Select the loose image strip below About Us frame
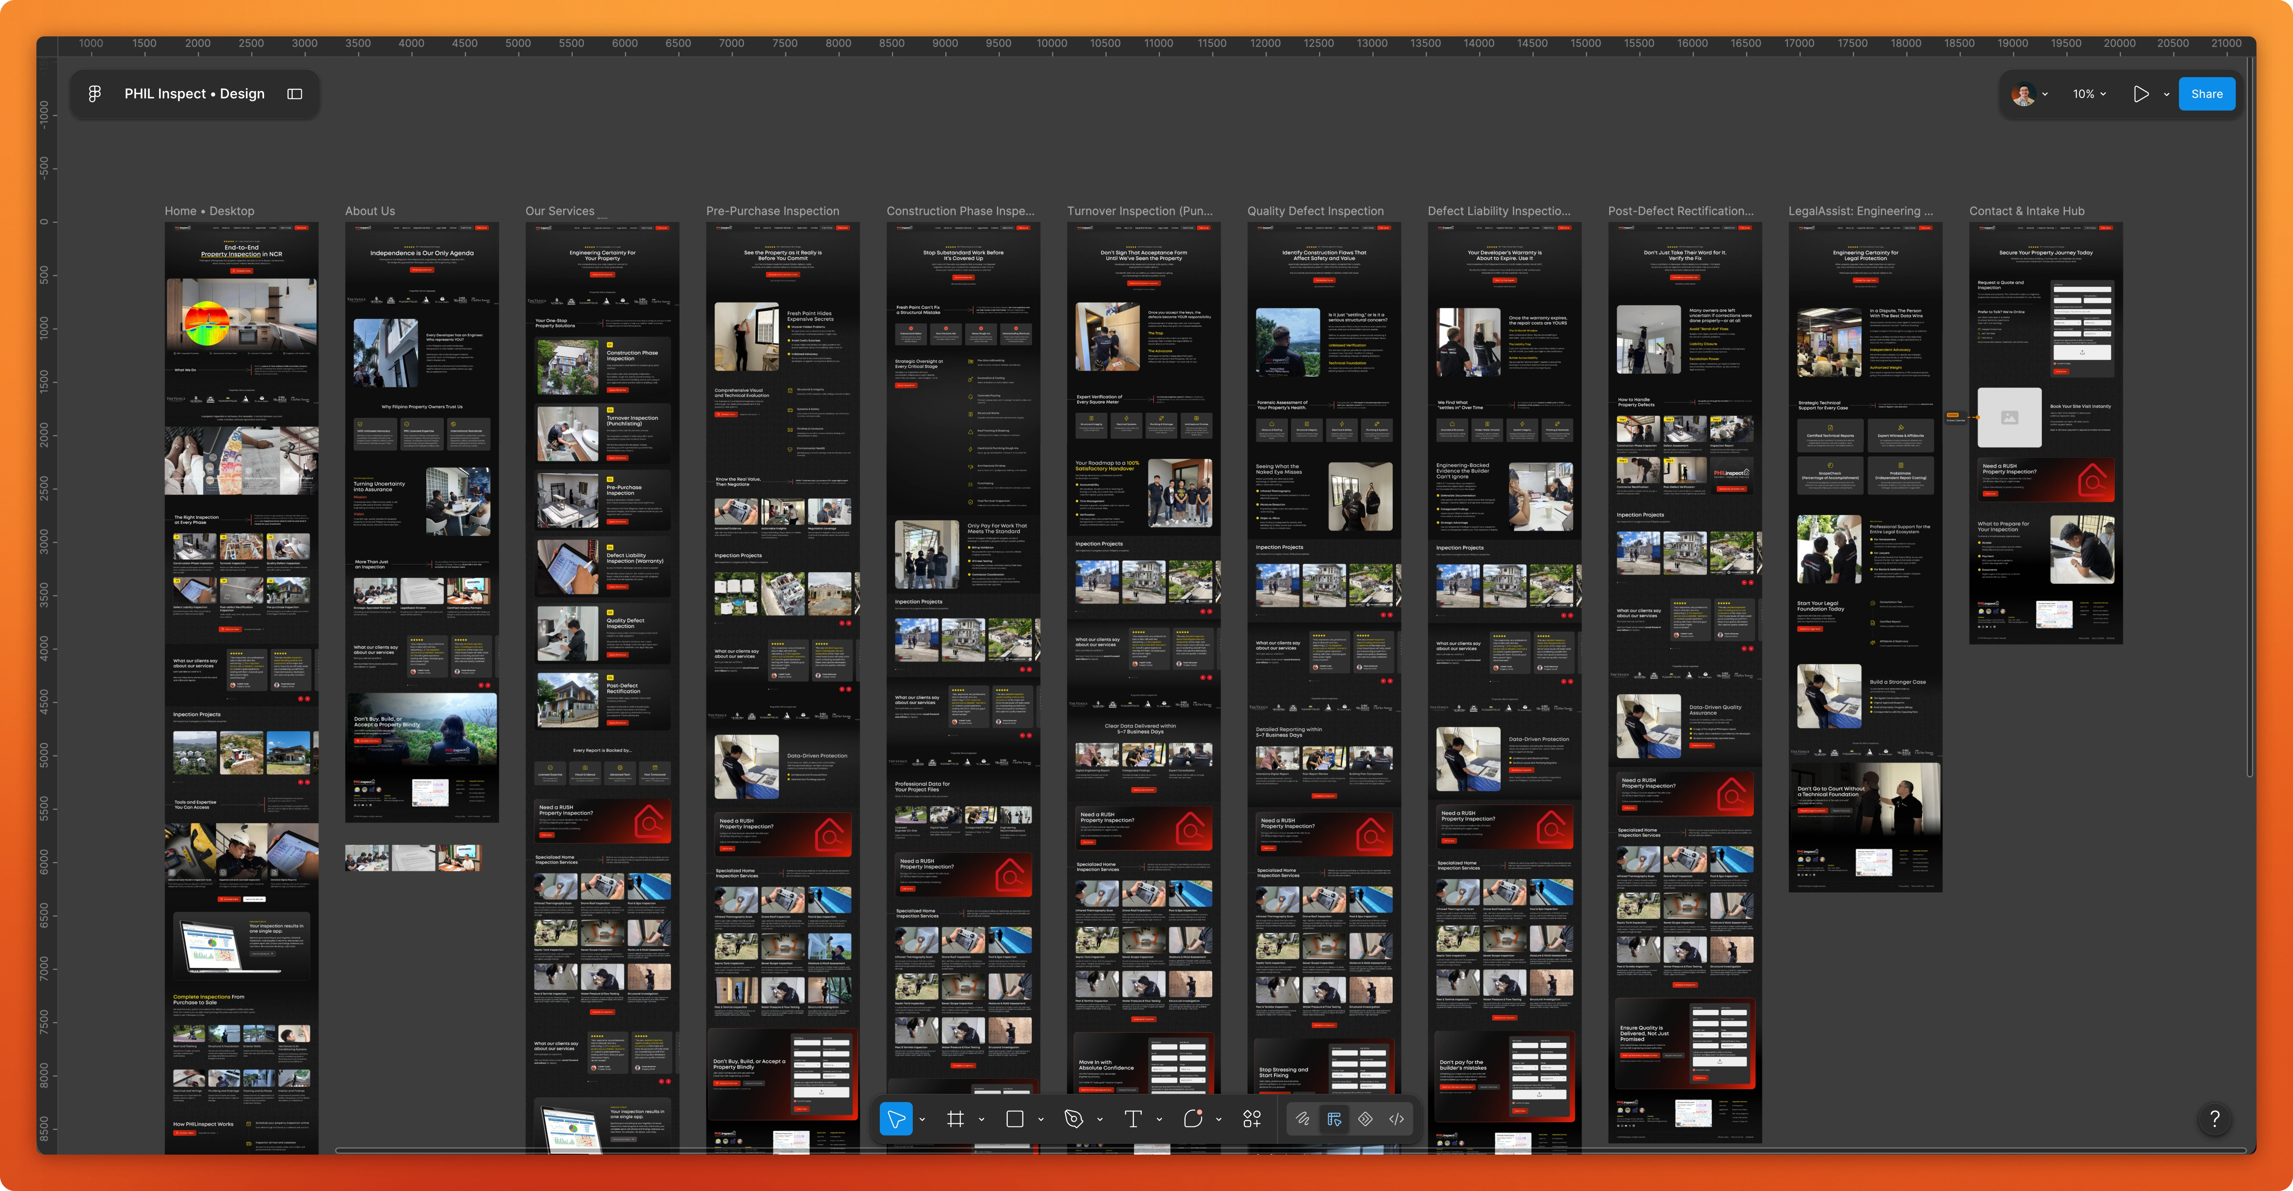 coord(413,857)
